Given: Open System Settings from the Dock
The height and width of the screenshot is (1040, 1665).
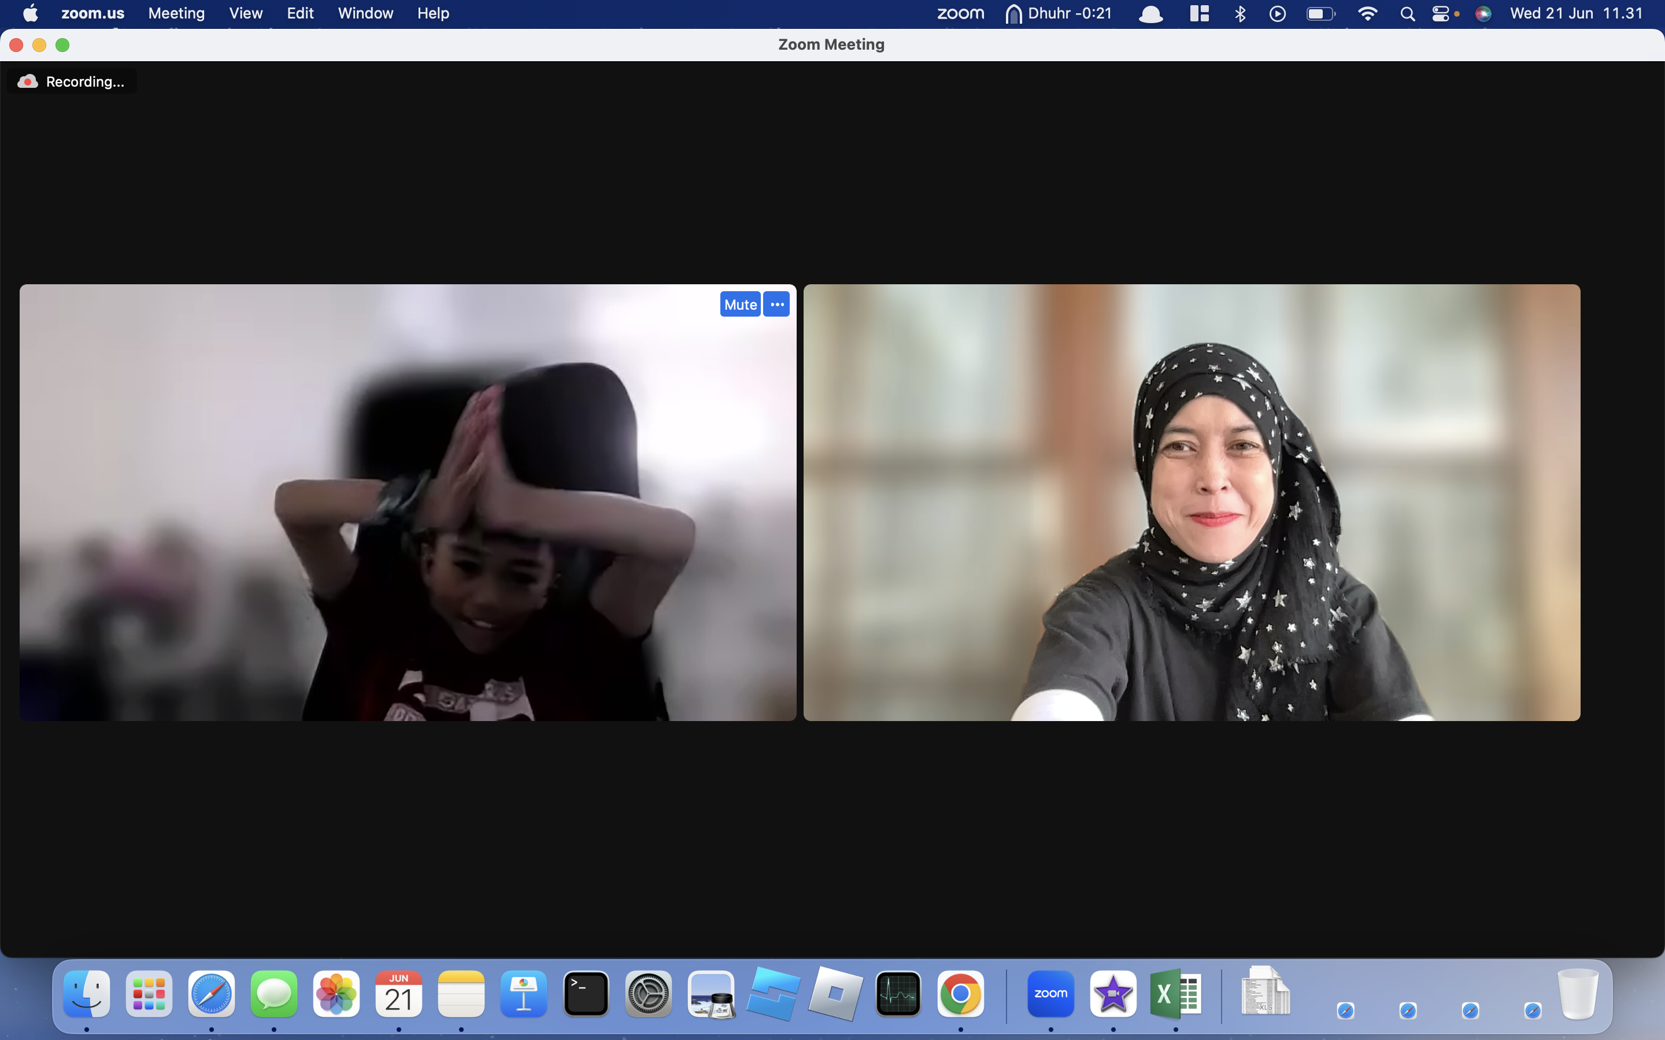Looking at the screenshot, I should pos(648,993).
